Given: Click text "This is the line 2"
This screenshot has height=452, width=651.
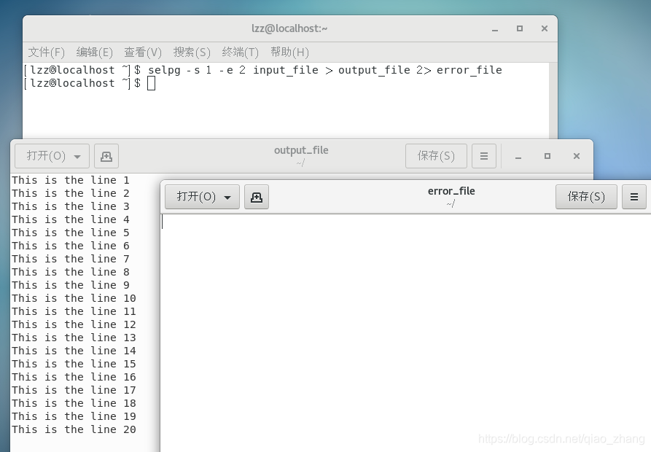Looking at the screenshot, I should [71, 193].
